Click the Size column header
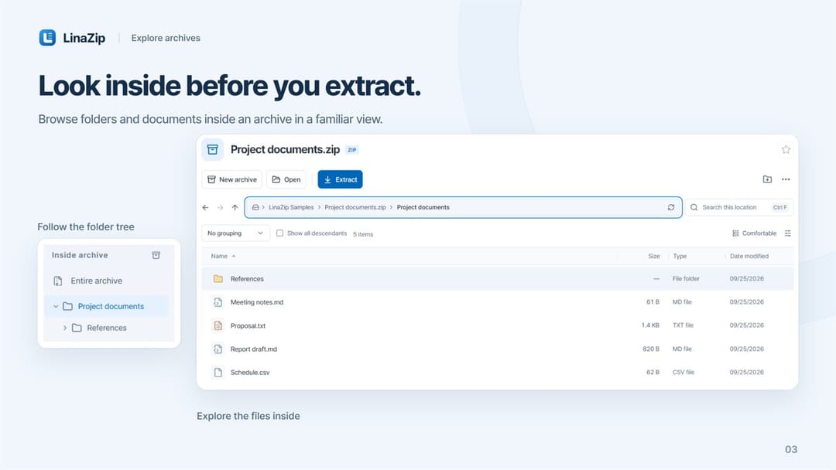 (654, 256)
